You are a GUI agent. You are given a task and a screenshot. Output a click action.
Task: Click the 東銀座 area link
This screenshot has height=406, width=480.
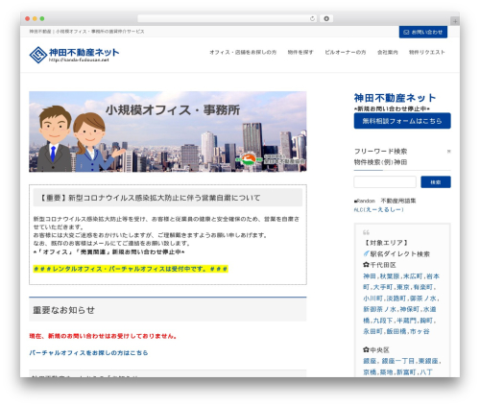click(428, 361)
